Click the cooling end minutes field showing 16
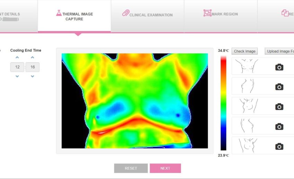294x179 pixels. pyautogui.click(x=33, y=67)
